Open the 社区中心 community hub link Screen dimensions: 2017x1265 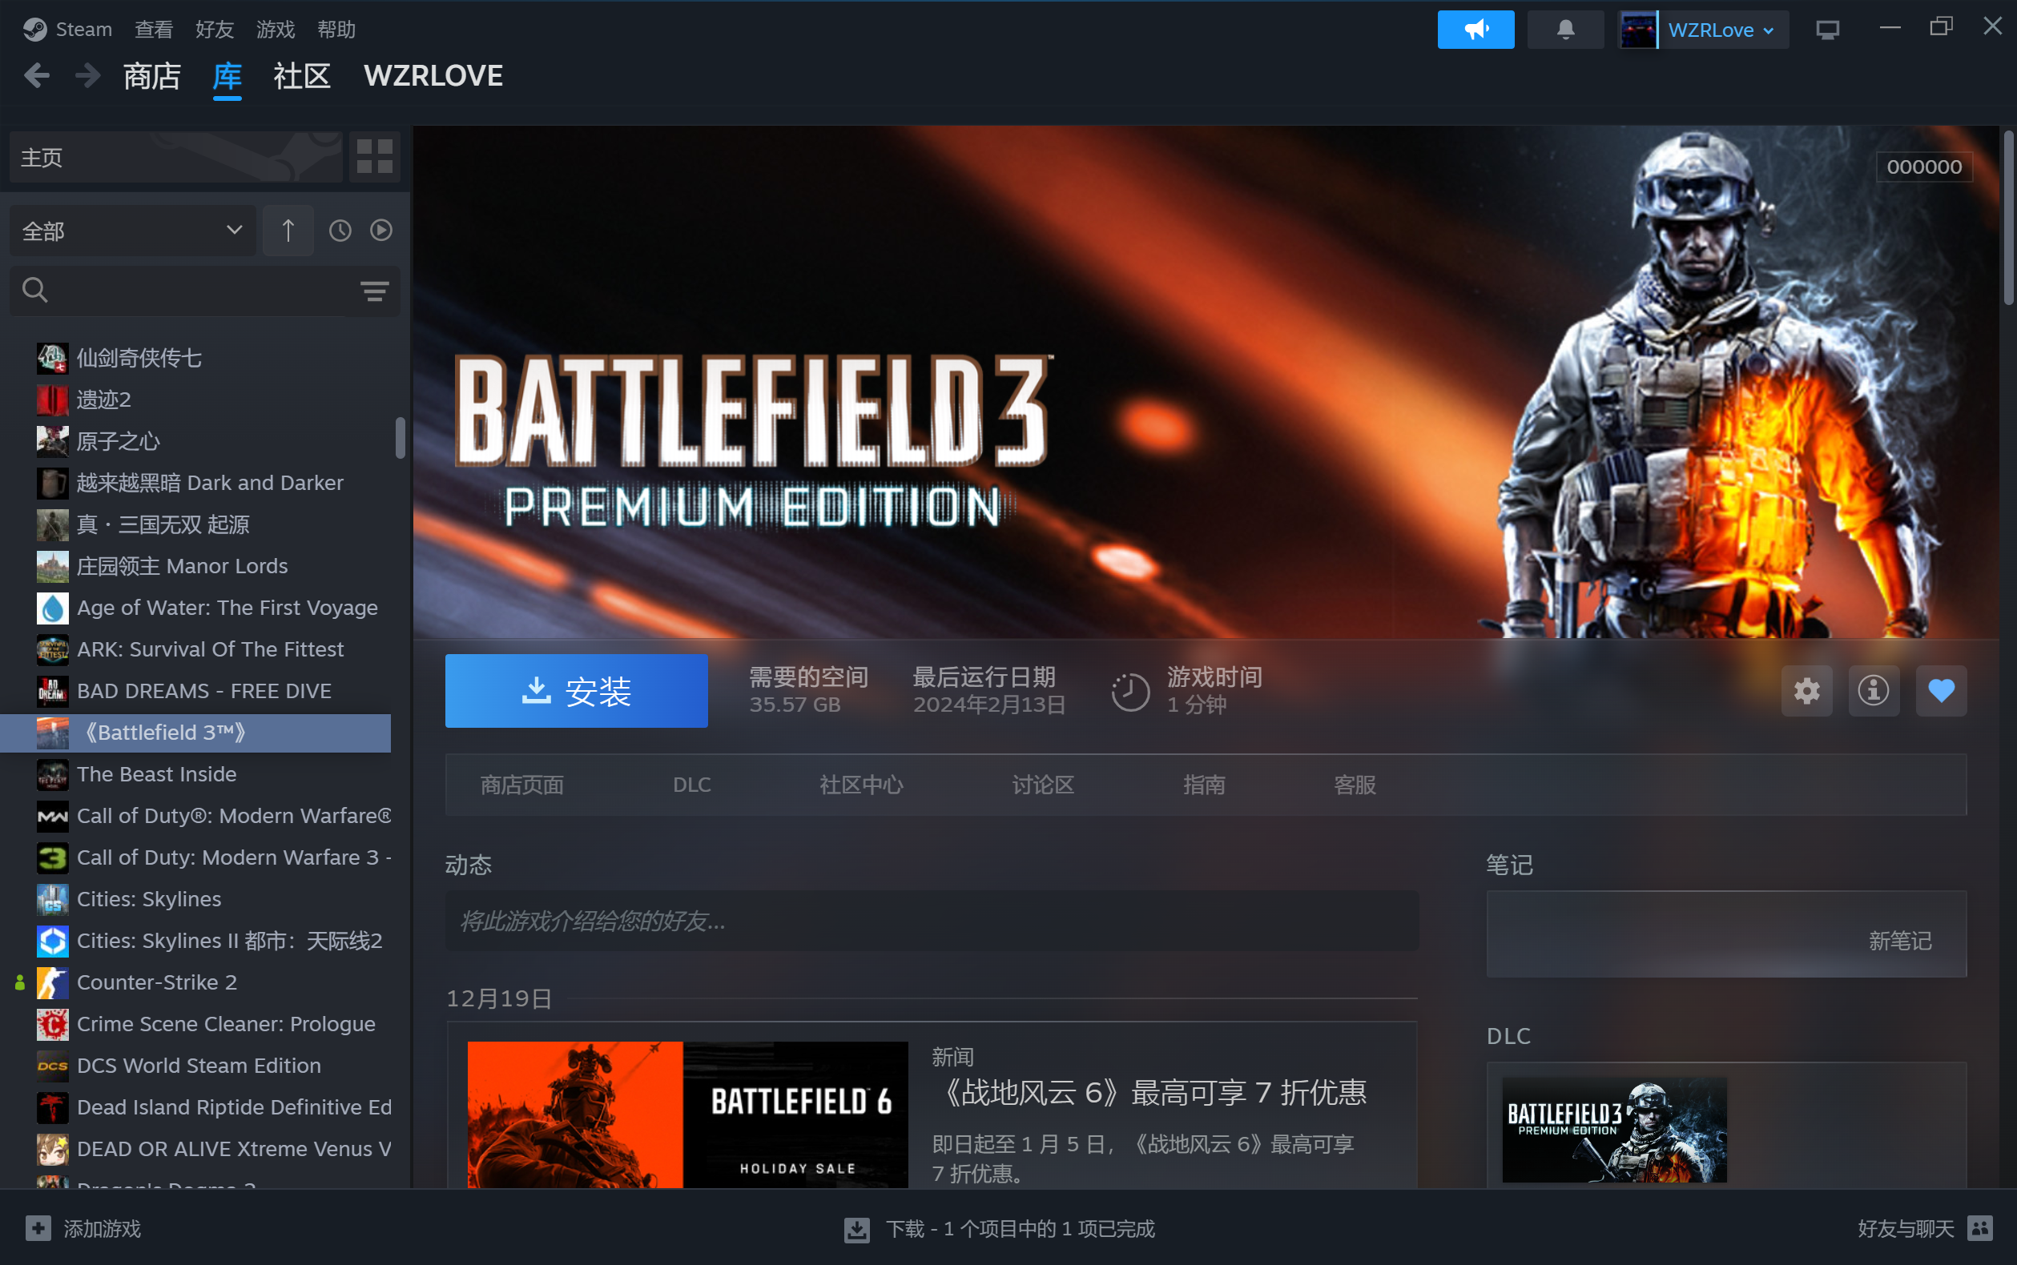click(860, 785)
